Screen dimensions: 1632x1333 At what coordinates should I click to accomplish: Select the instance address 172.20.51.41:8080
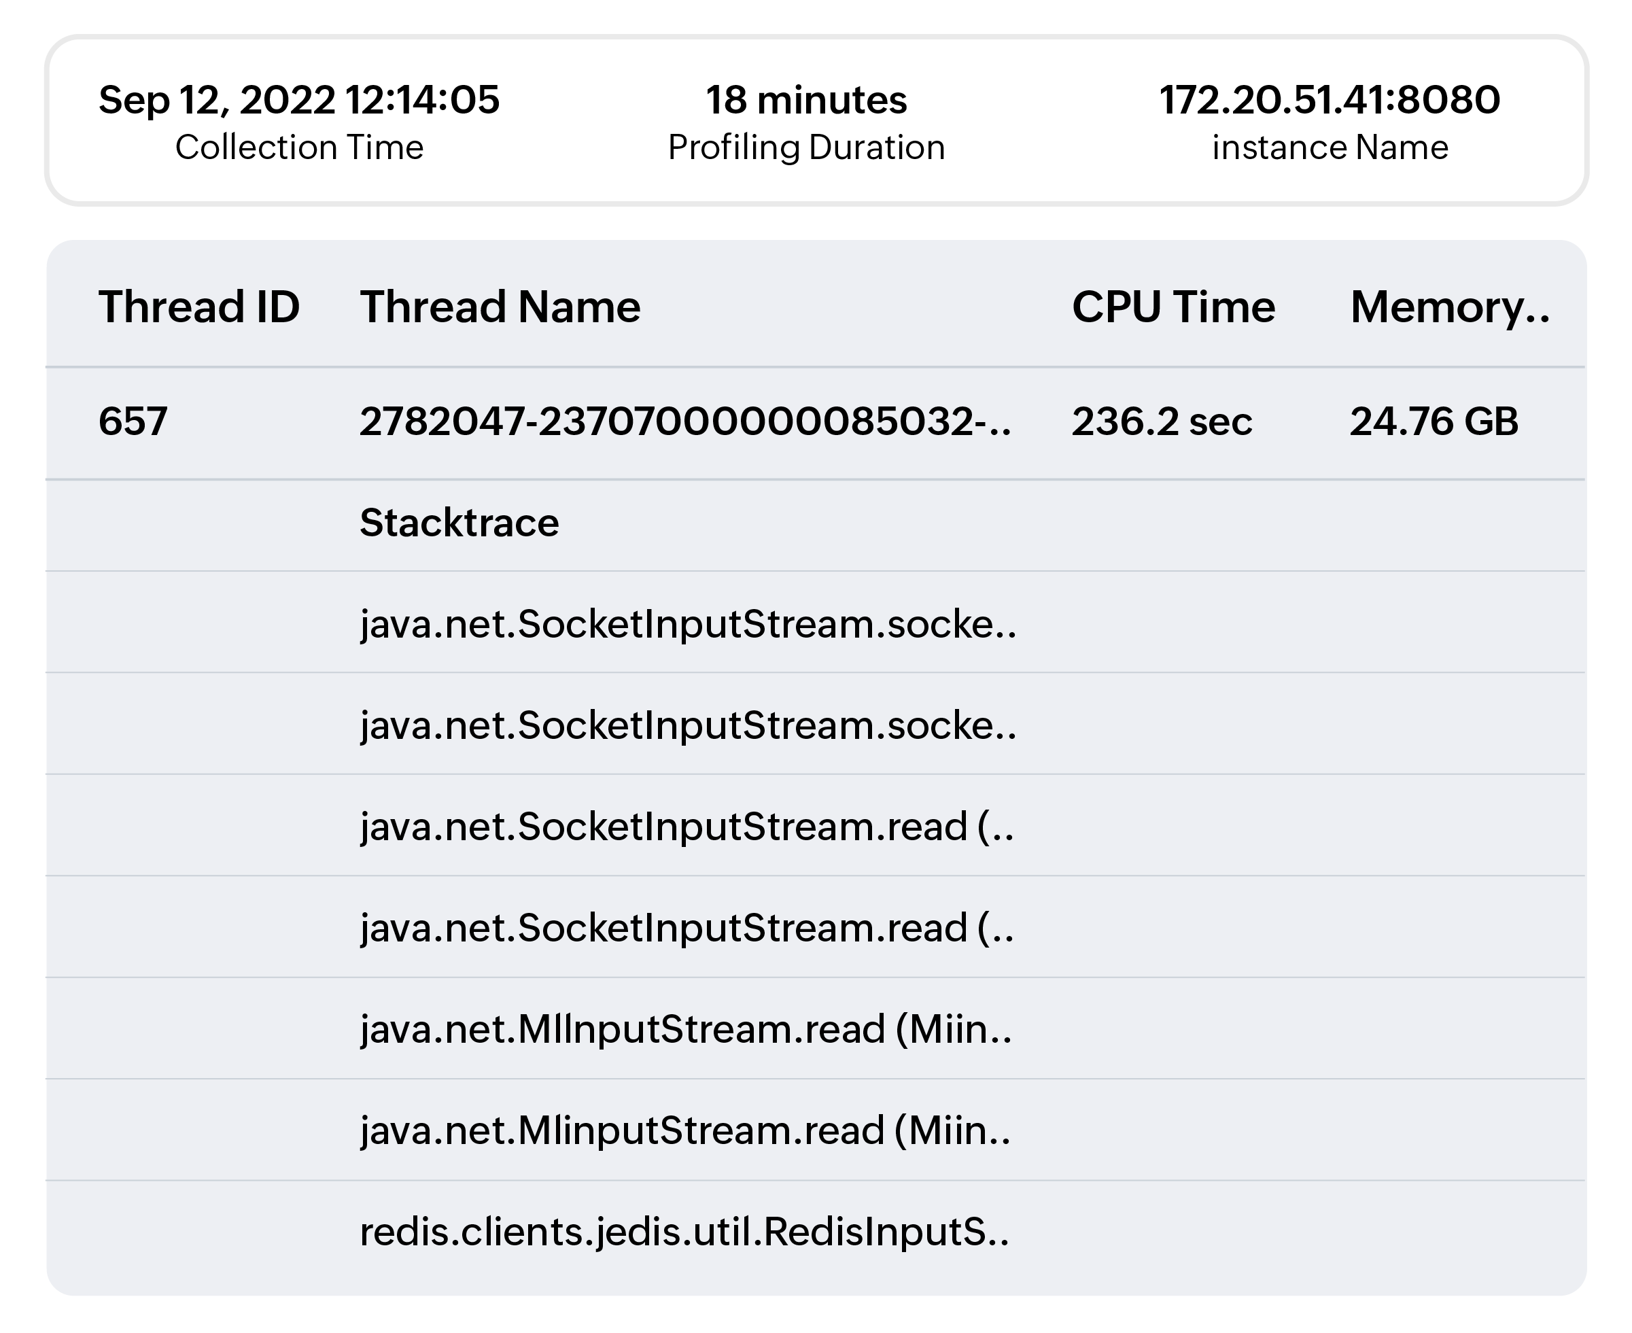[x=1330, y=100]
